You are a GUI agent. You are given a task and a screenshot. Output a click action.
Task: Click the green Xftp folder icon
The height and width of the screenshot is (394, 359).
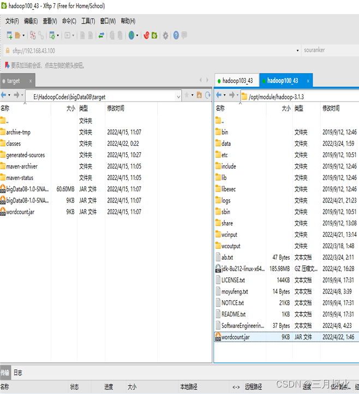tap(154, 35)
